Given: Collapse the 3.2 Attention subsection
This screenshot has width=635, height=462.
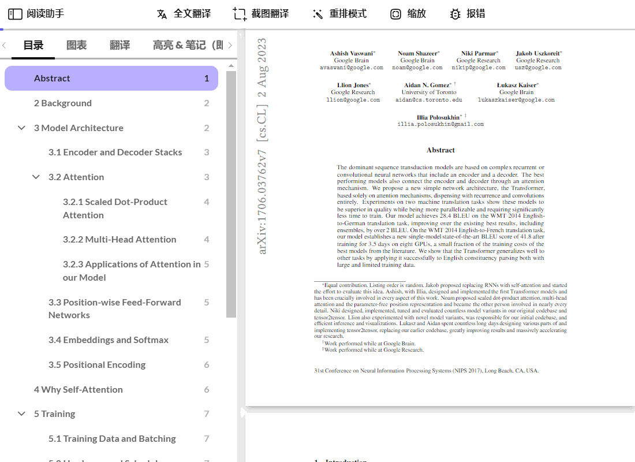Looking at the screenshot, I should pos(36,177).
